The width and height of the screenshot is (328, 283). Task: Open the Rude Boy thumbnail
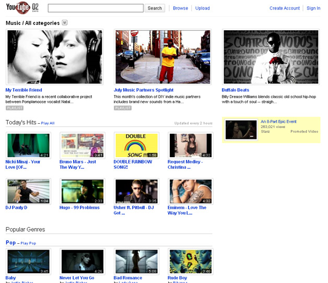tap(191, 262)
